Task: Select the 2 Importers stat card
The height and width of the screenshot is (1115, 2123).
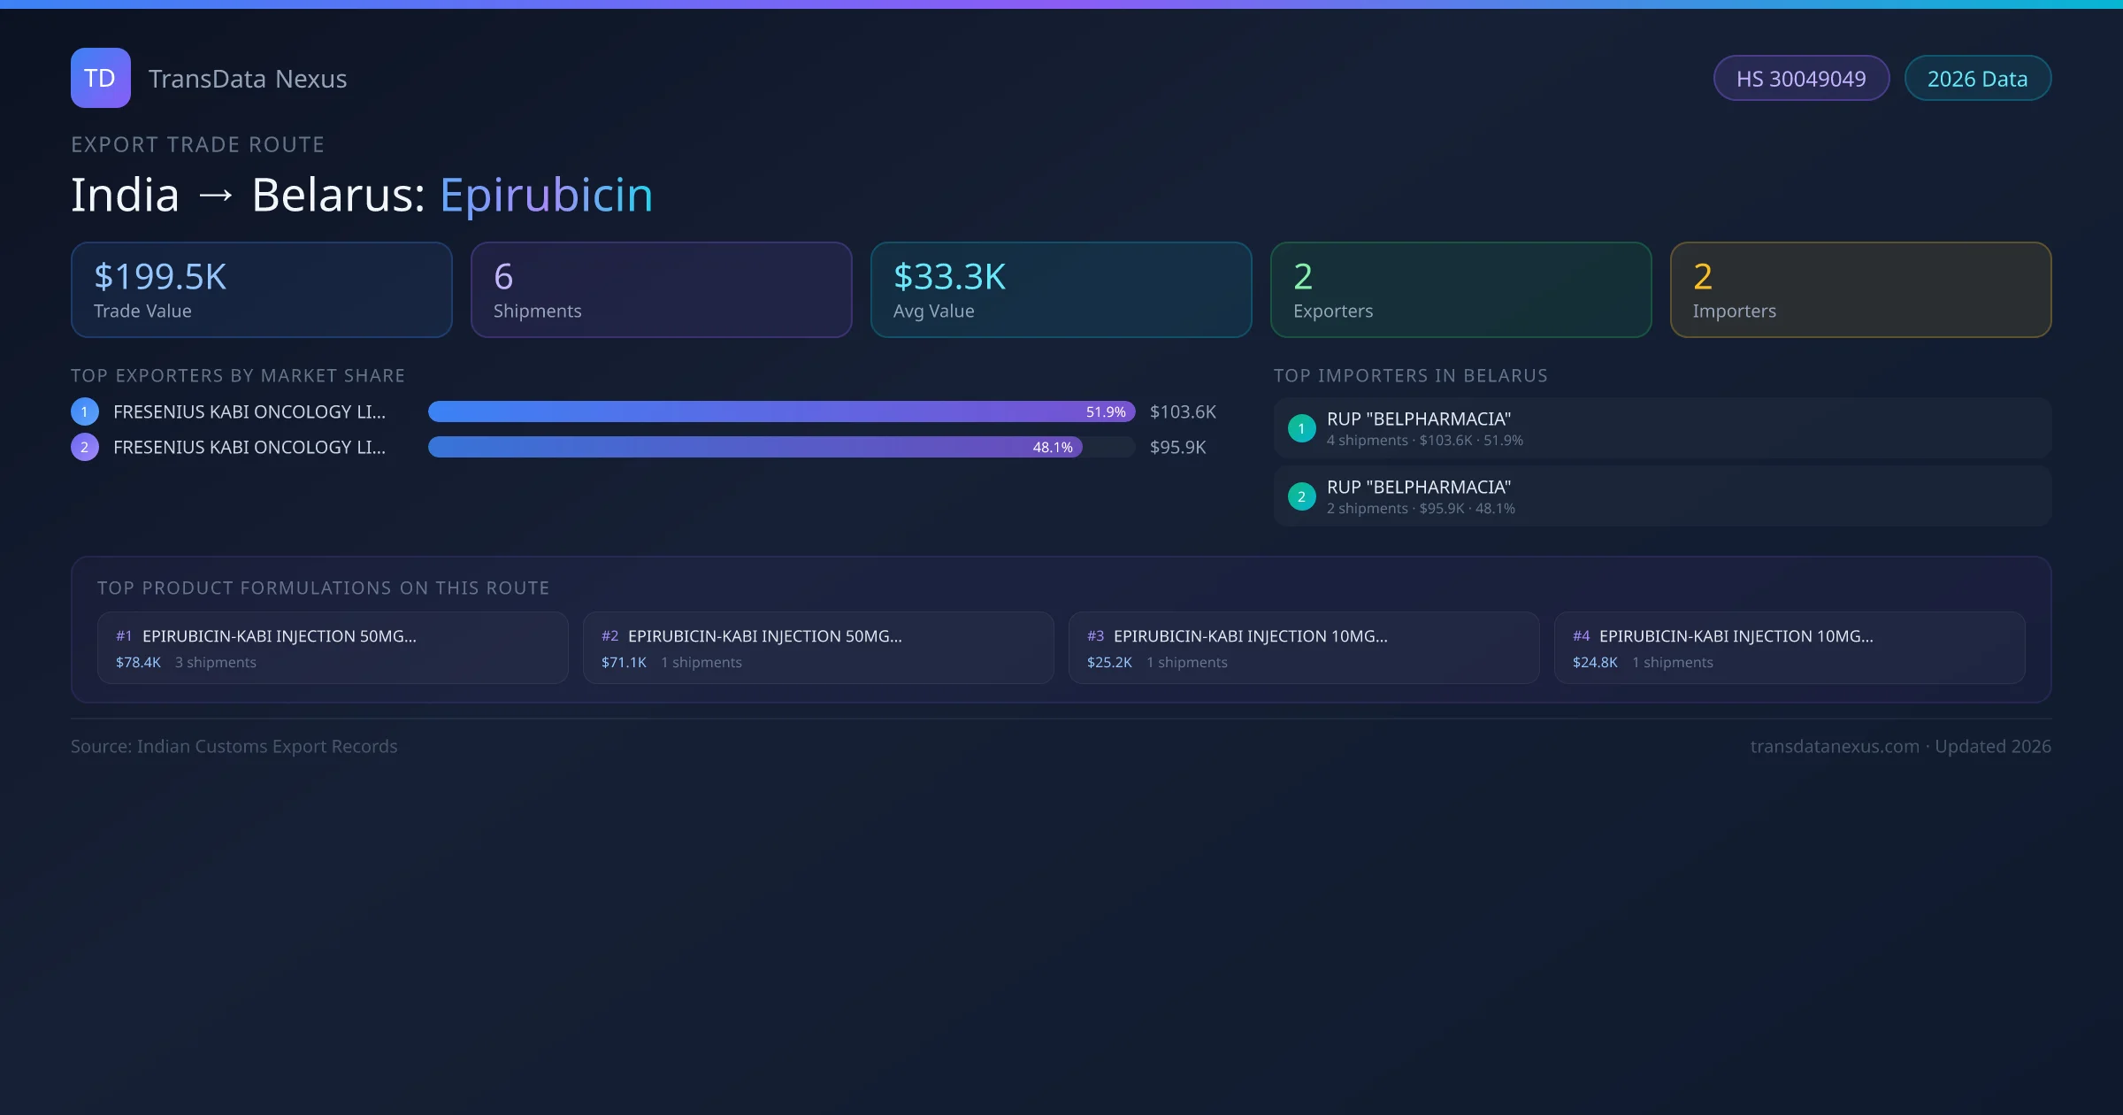Action: point(1860,289)
